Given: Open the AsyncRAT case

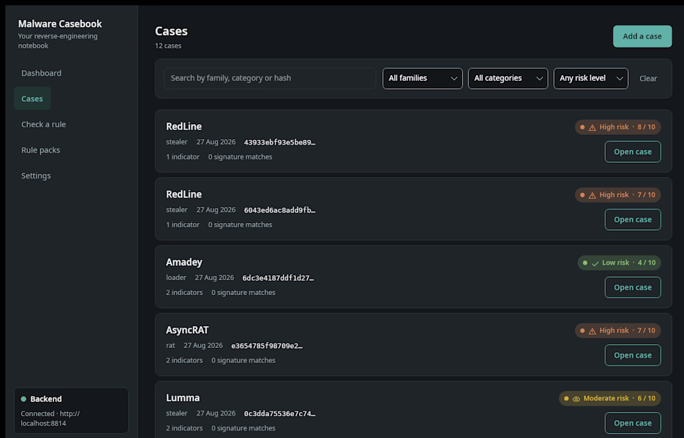Looking at the screenshot, I should click(632, 355).
